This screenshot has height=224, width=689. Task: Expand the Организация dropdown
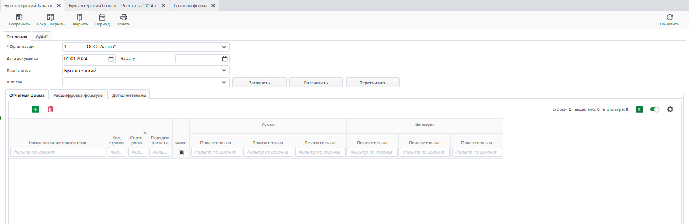224,47
